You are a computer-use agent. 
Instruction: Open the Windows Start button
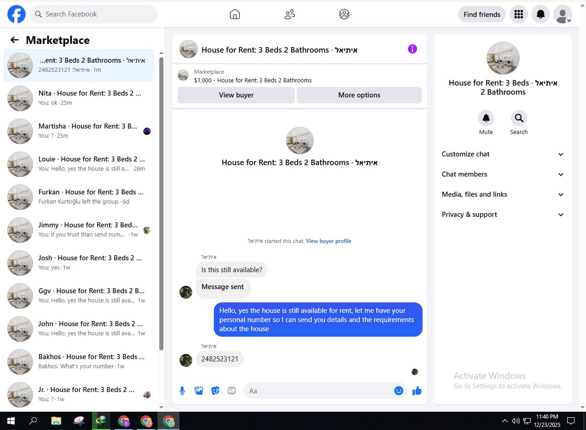click(11, 421)
